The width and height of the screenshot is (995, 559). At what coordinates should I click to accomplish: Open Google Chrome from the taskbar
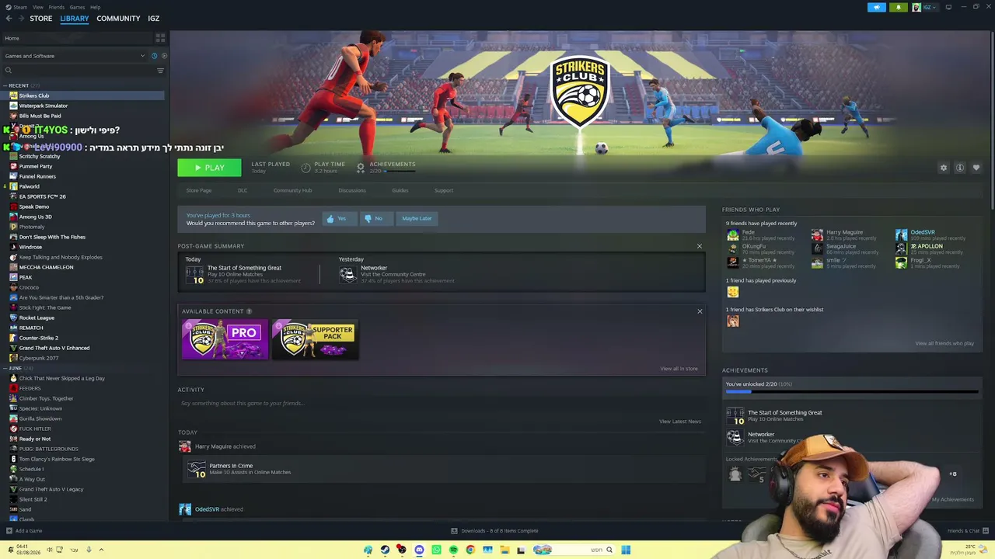[x=470, y=550]
